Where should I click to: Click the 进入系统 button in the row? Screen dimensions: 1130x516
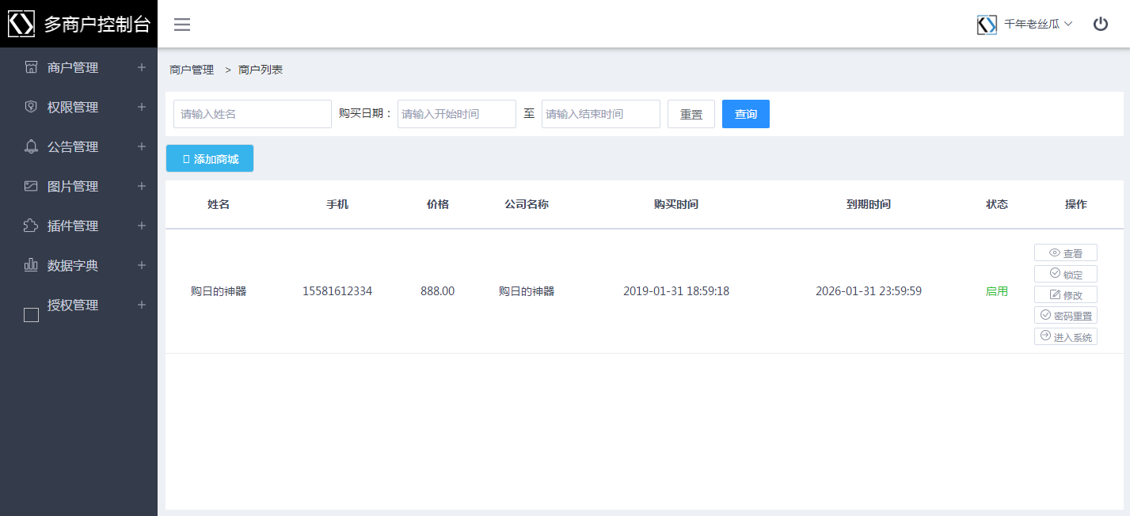1065,337
